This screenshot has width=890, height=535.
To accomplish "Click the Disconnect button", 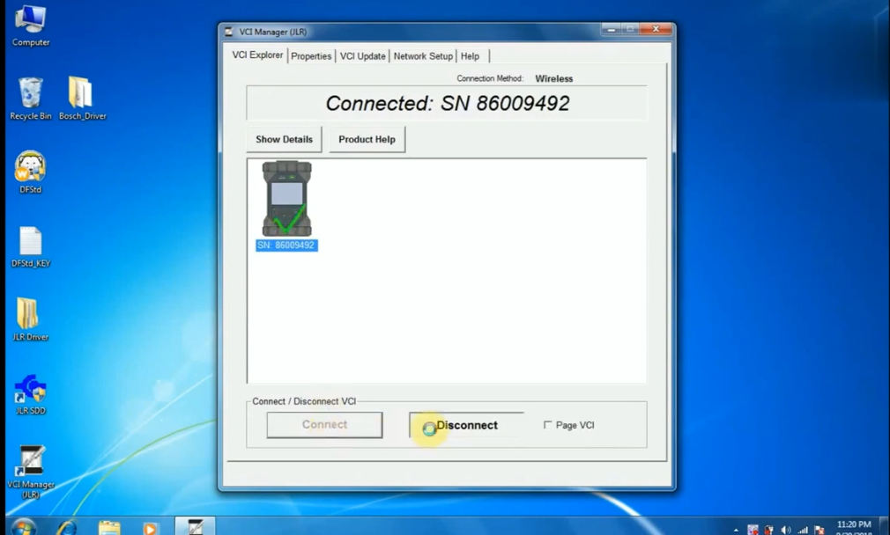I will (x=466, y=425).
